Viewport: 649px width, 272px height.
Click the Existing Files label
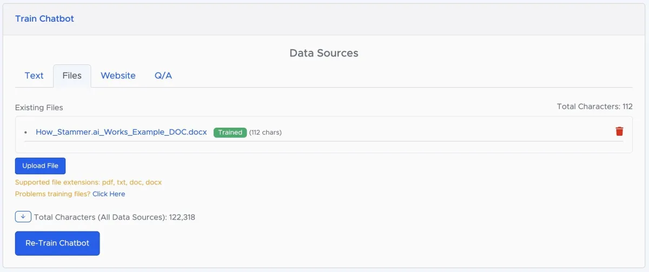click(39, 108)
